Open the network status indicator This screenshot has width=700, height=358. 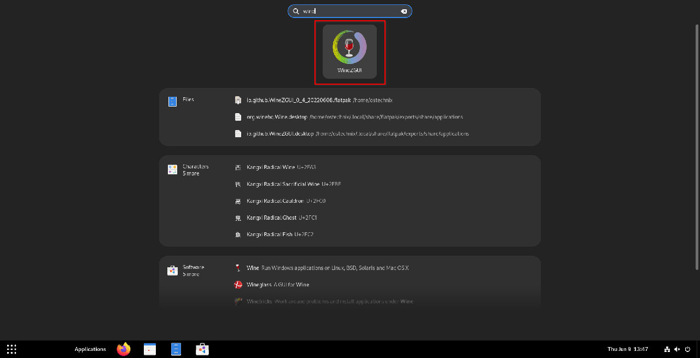pyautogui.click(x=667, y=349)
